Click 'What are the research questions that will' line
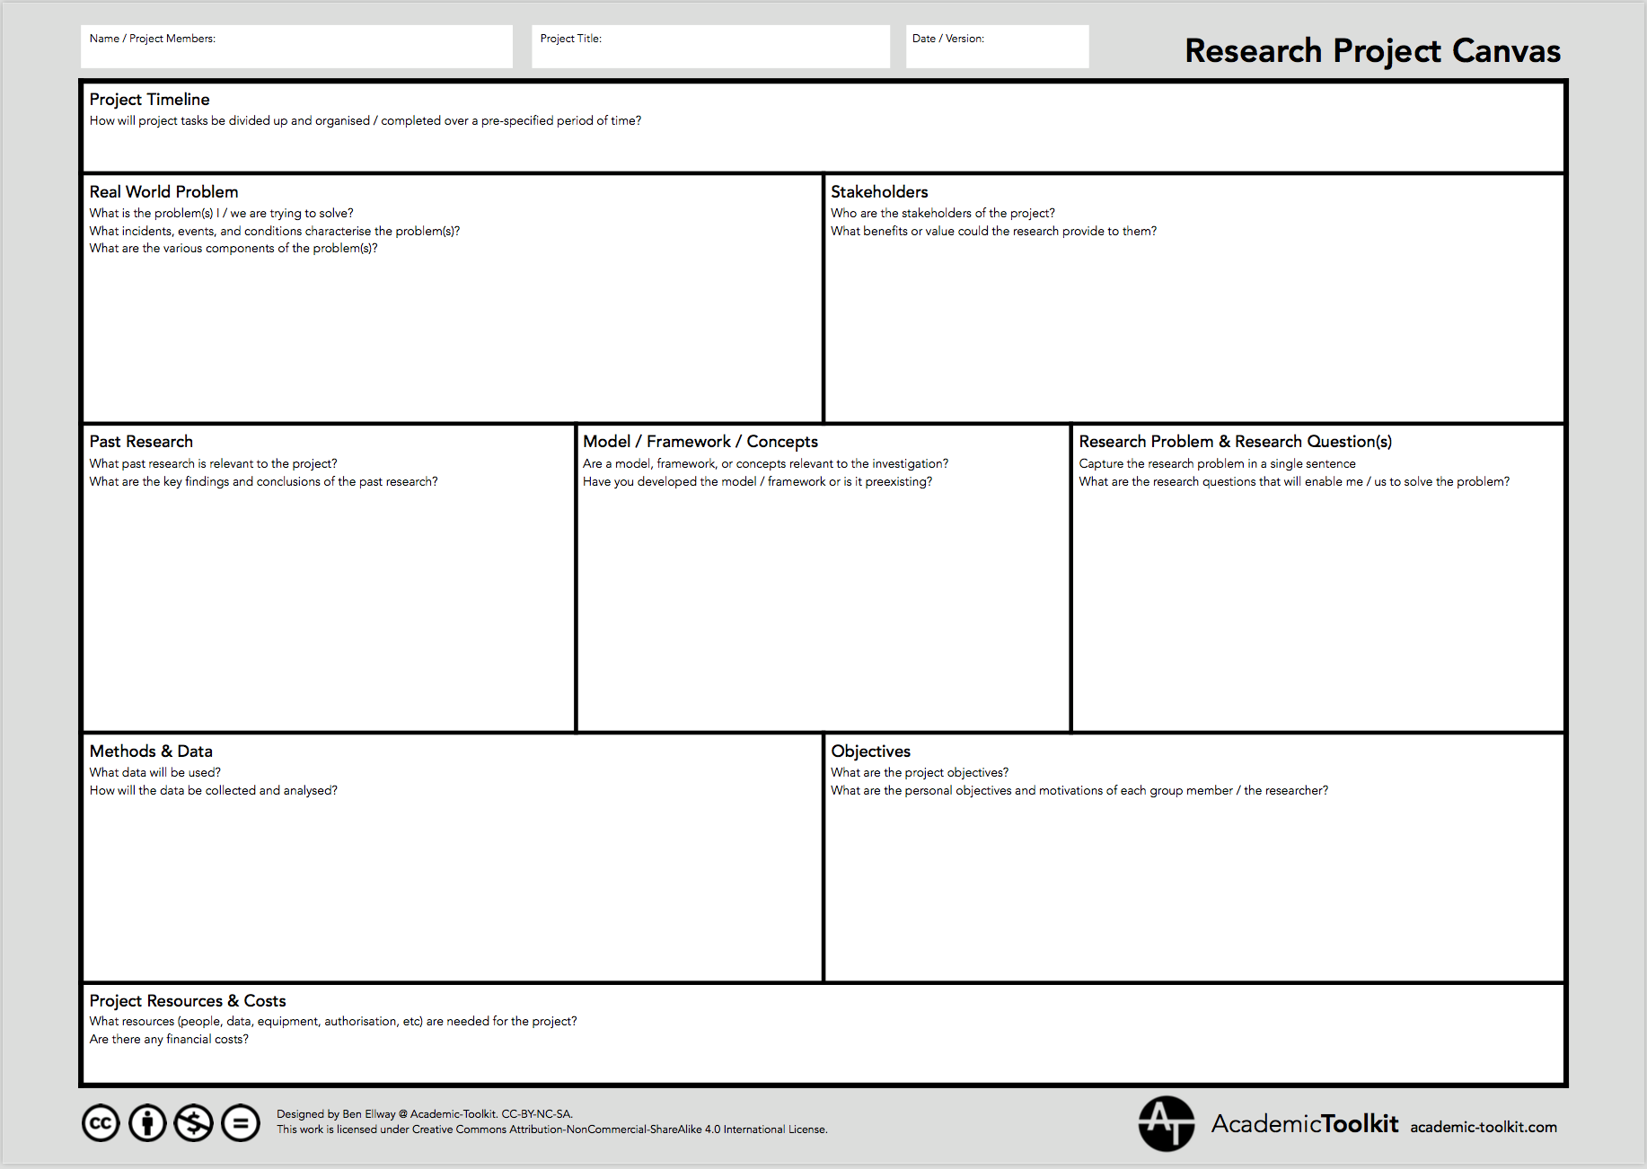This screenshot has height=1169, width=1647. click(x=1294, y=482)
